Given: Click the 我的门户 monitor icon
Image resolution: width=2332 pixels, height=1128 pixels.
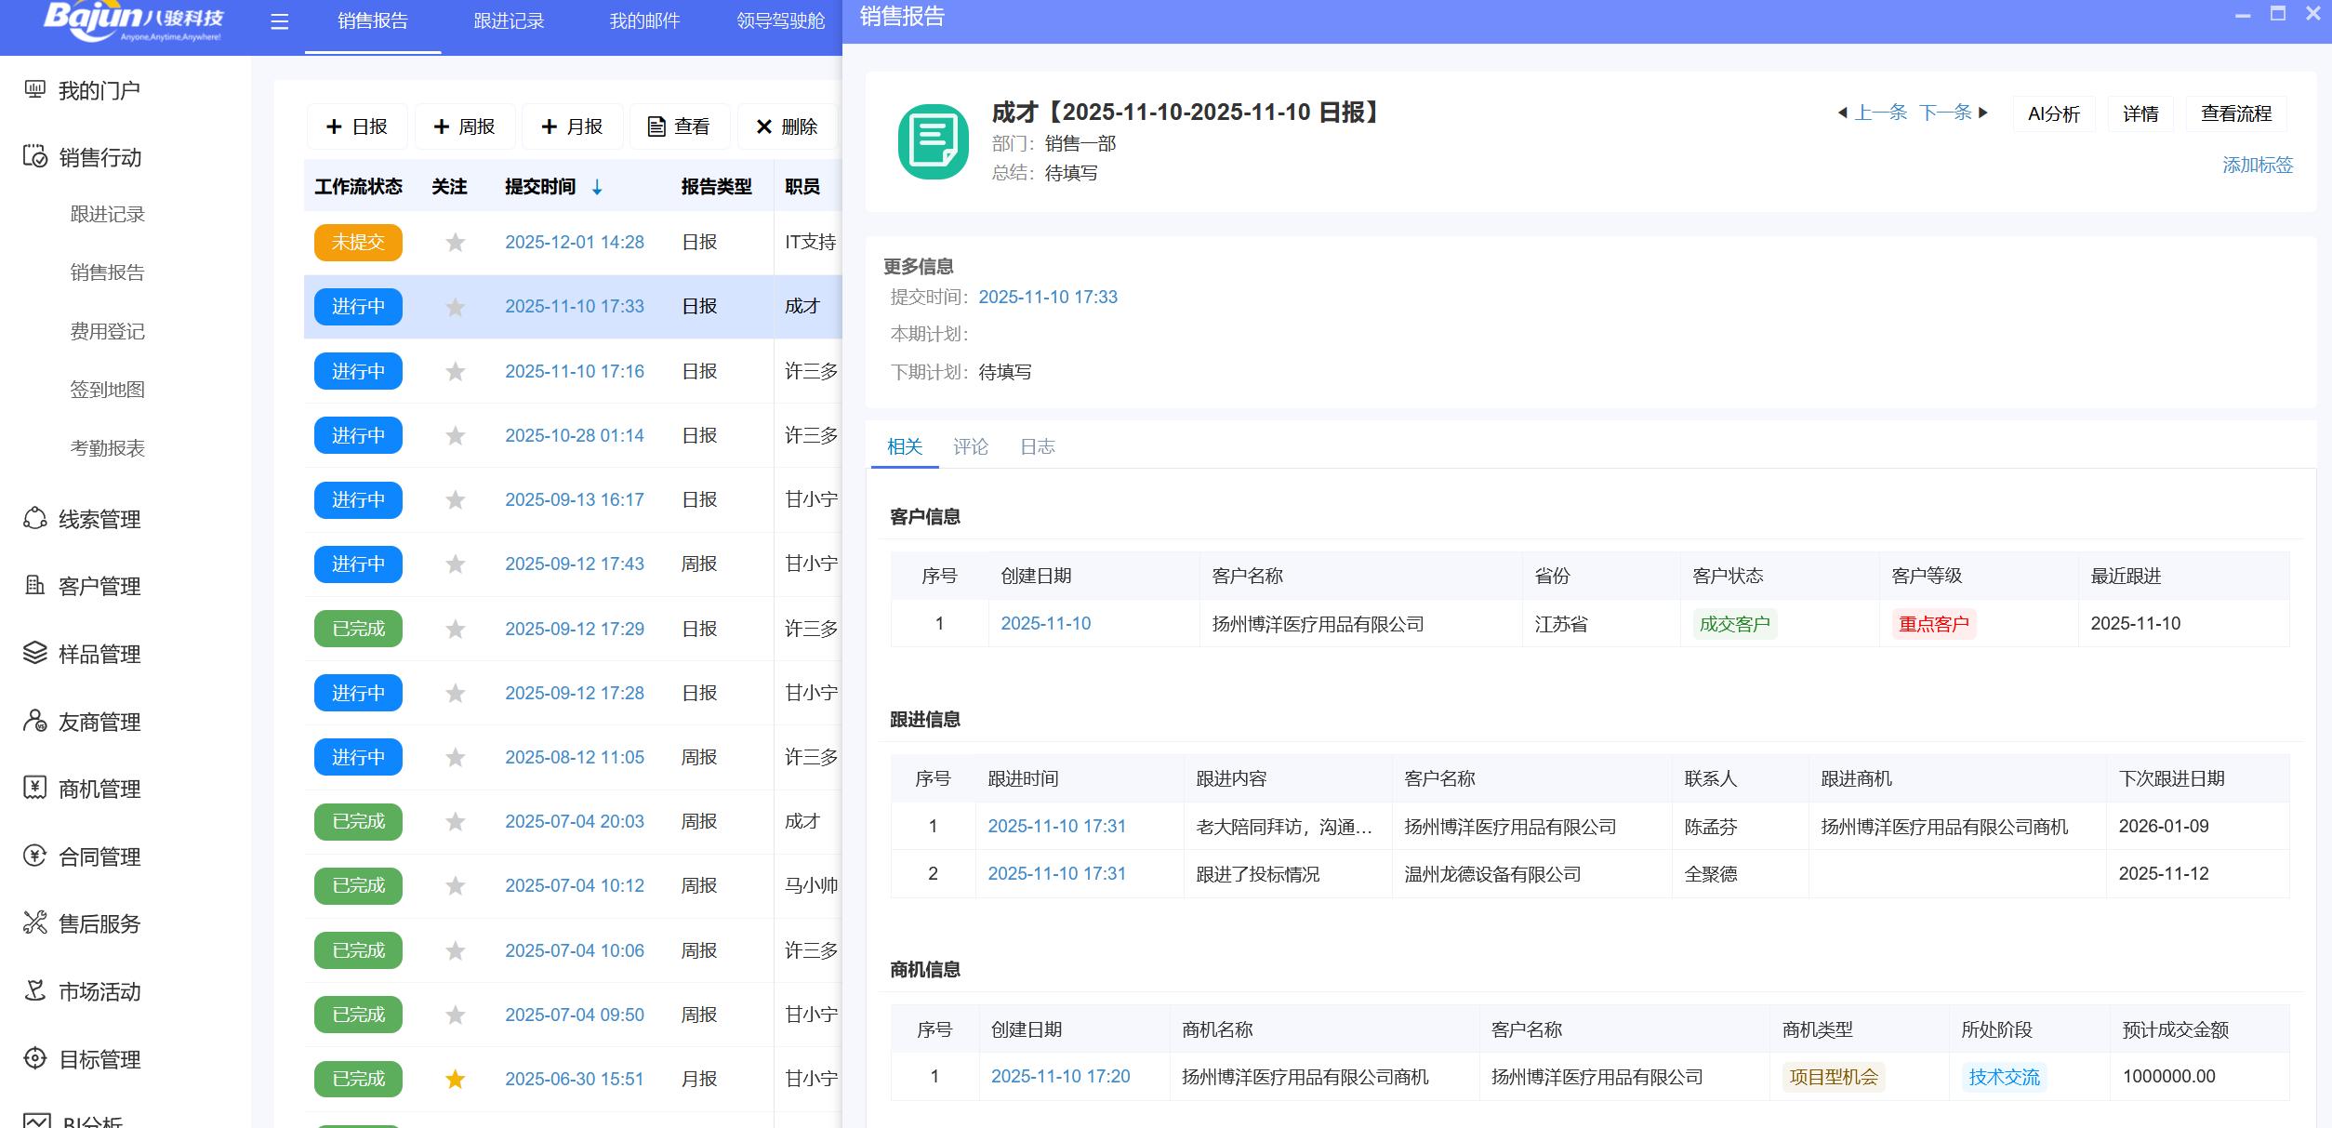Looking at the screenshot, I should point(34,89).
